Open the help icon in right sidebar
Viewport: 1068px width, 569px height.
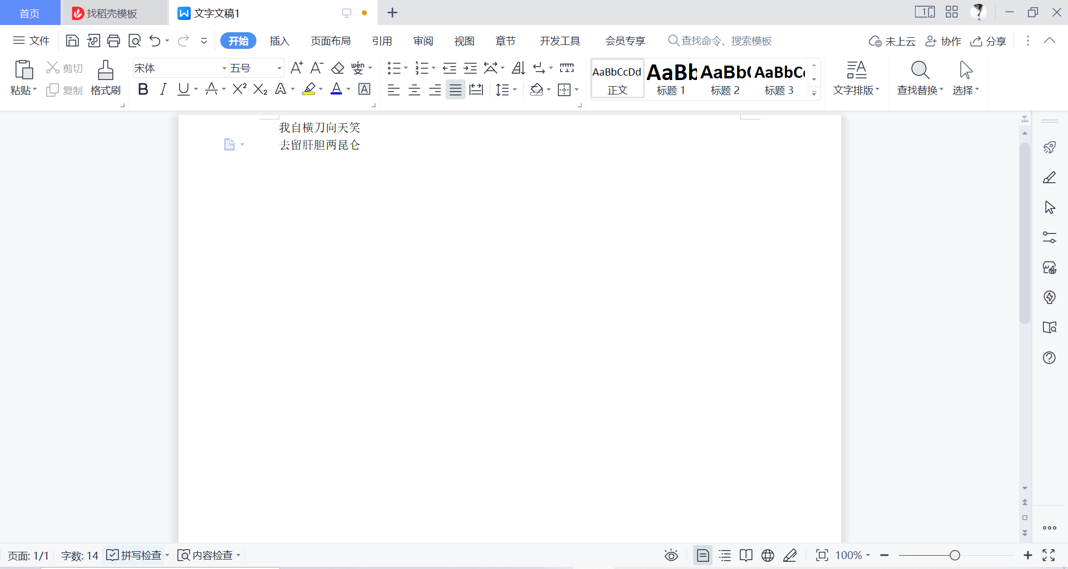point(1049,358)
